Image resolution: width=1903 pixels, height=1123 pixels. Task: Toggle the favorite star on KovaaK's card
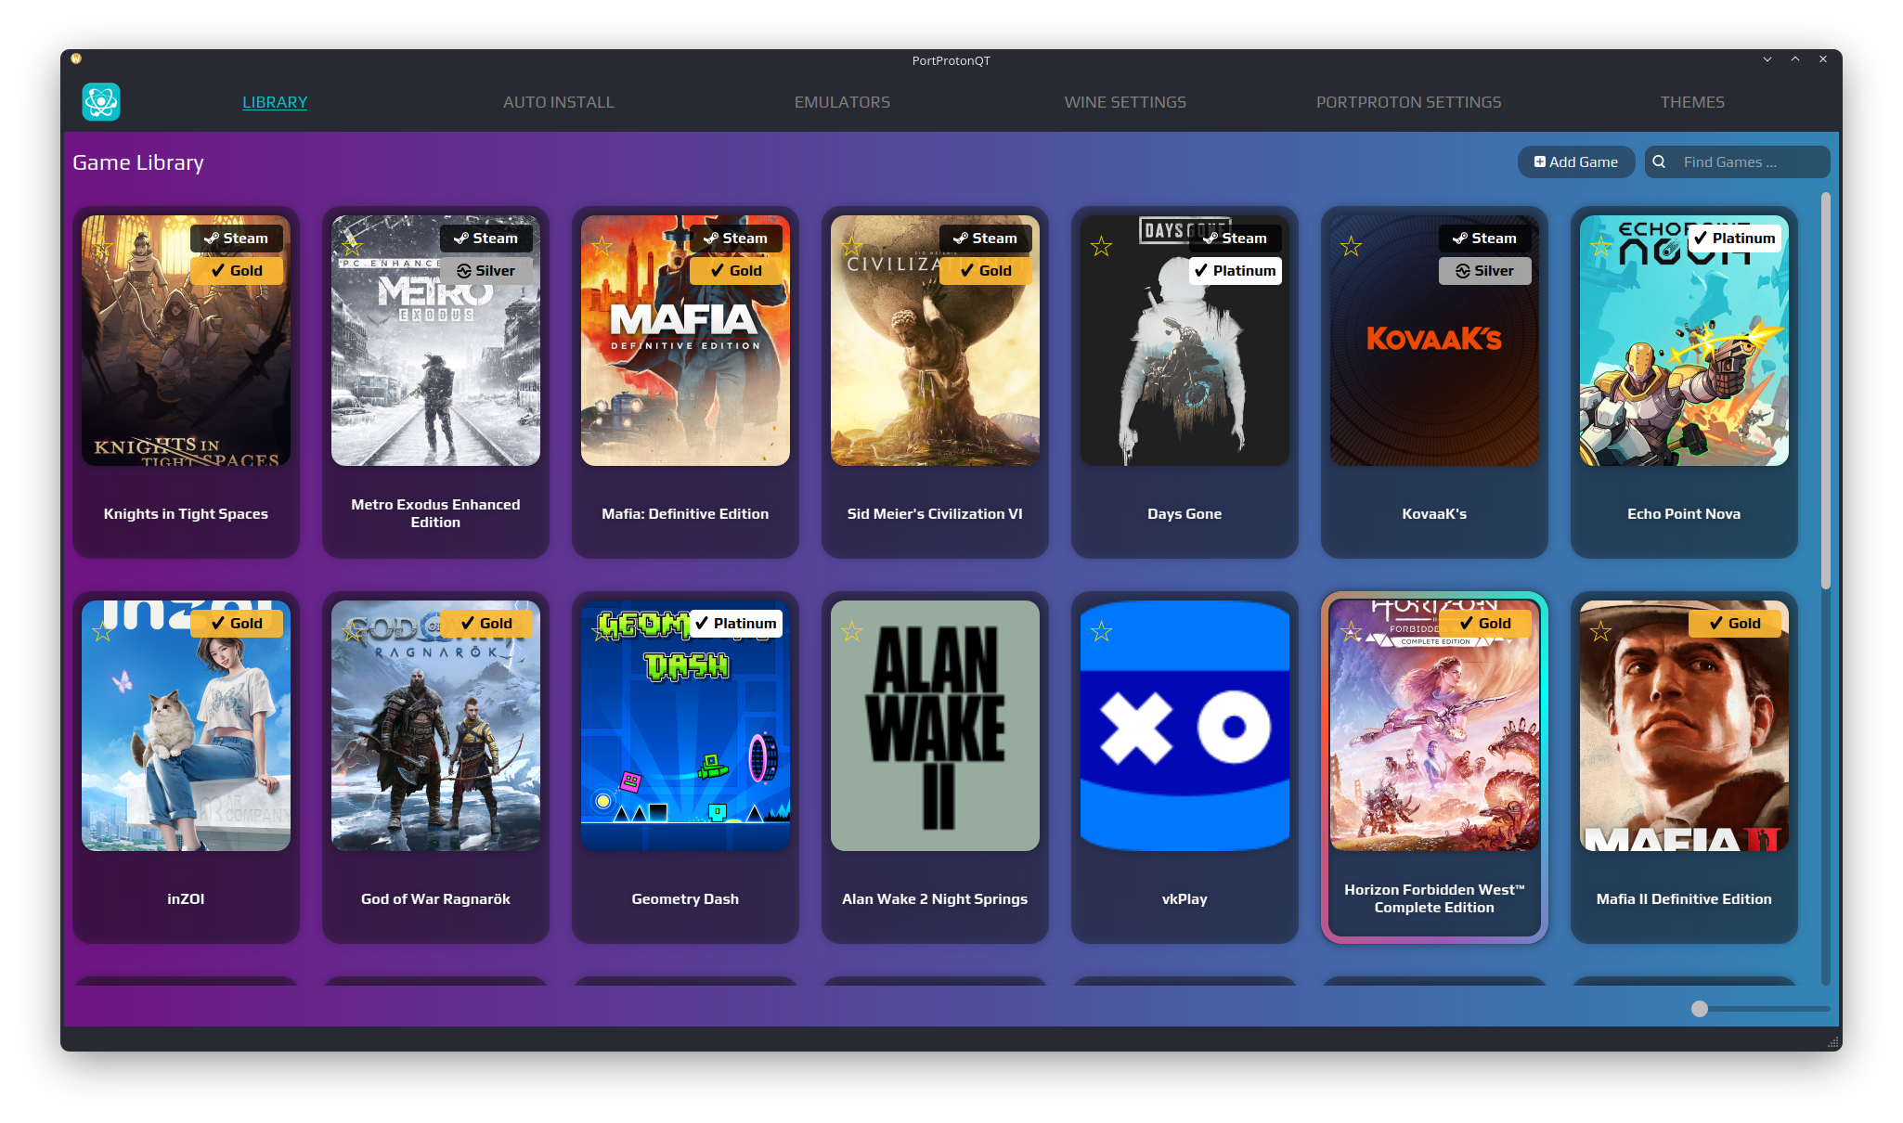click(x=1351, y=247)
